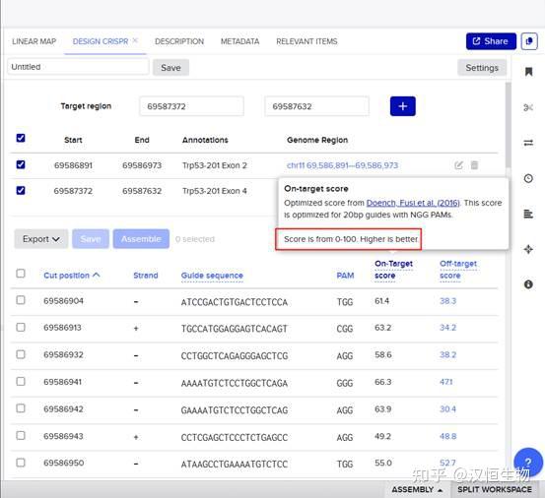
Task: Open history clock icon in sidebar
Action: click(528, 178)
